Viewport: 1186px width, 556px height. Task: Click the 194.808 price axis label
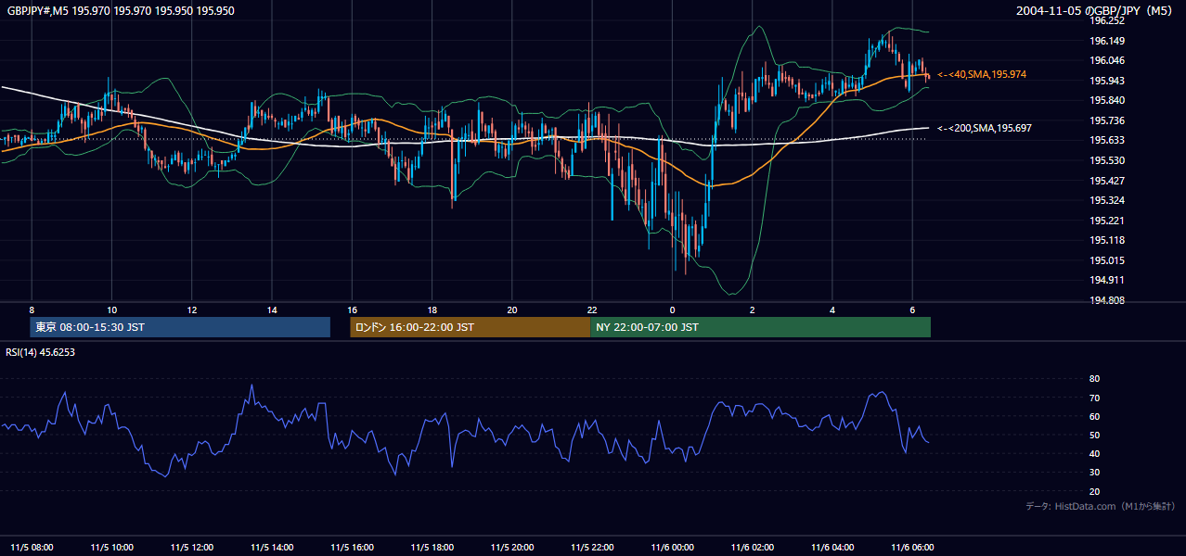pyautogui.click(x=1107, y=300)
